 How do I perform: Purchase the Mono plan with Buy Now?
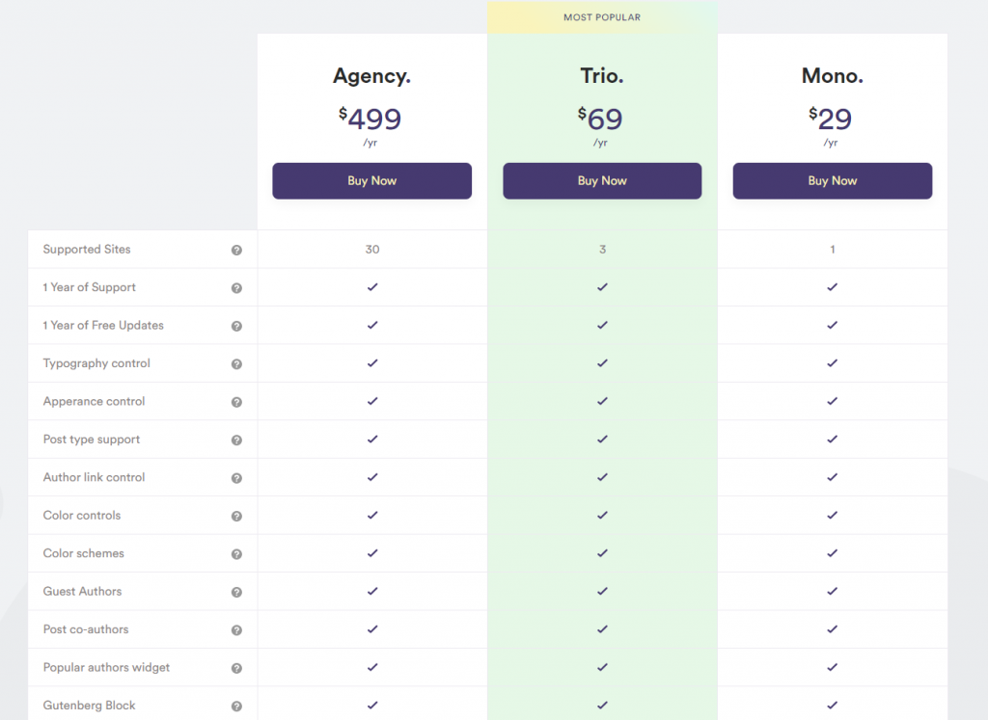tap(833, 180)
